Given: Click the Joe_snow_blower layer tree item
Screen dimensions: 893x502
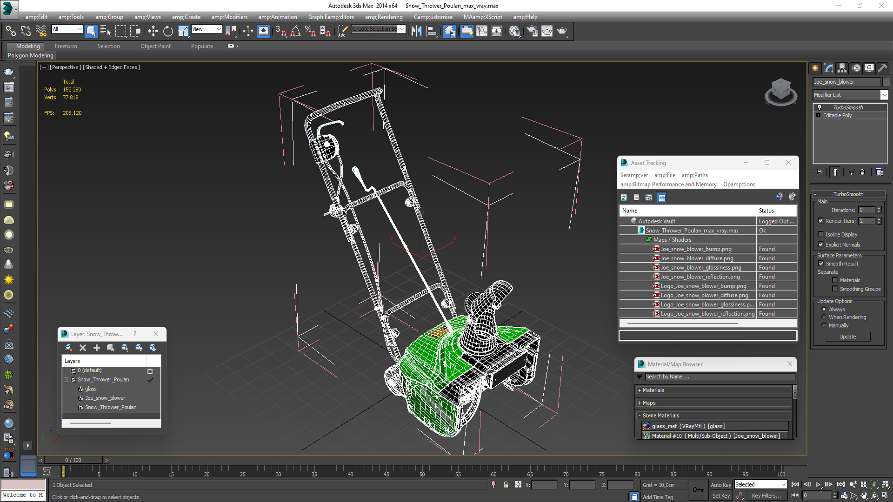Looking at the screenshot, I should click(104, 397).
